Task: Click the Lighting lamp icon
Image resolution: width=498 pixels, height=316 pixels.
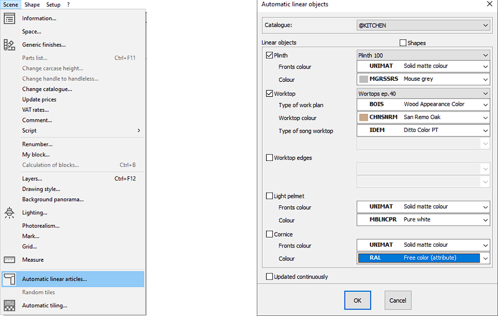Action: click(x=9, y=213)
